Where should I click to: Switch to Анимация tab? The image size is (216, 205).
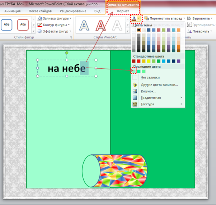[x=13, y=11]
